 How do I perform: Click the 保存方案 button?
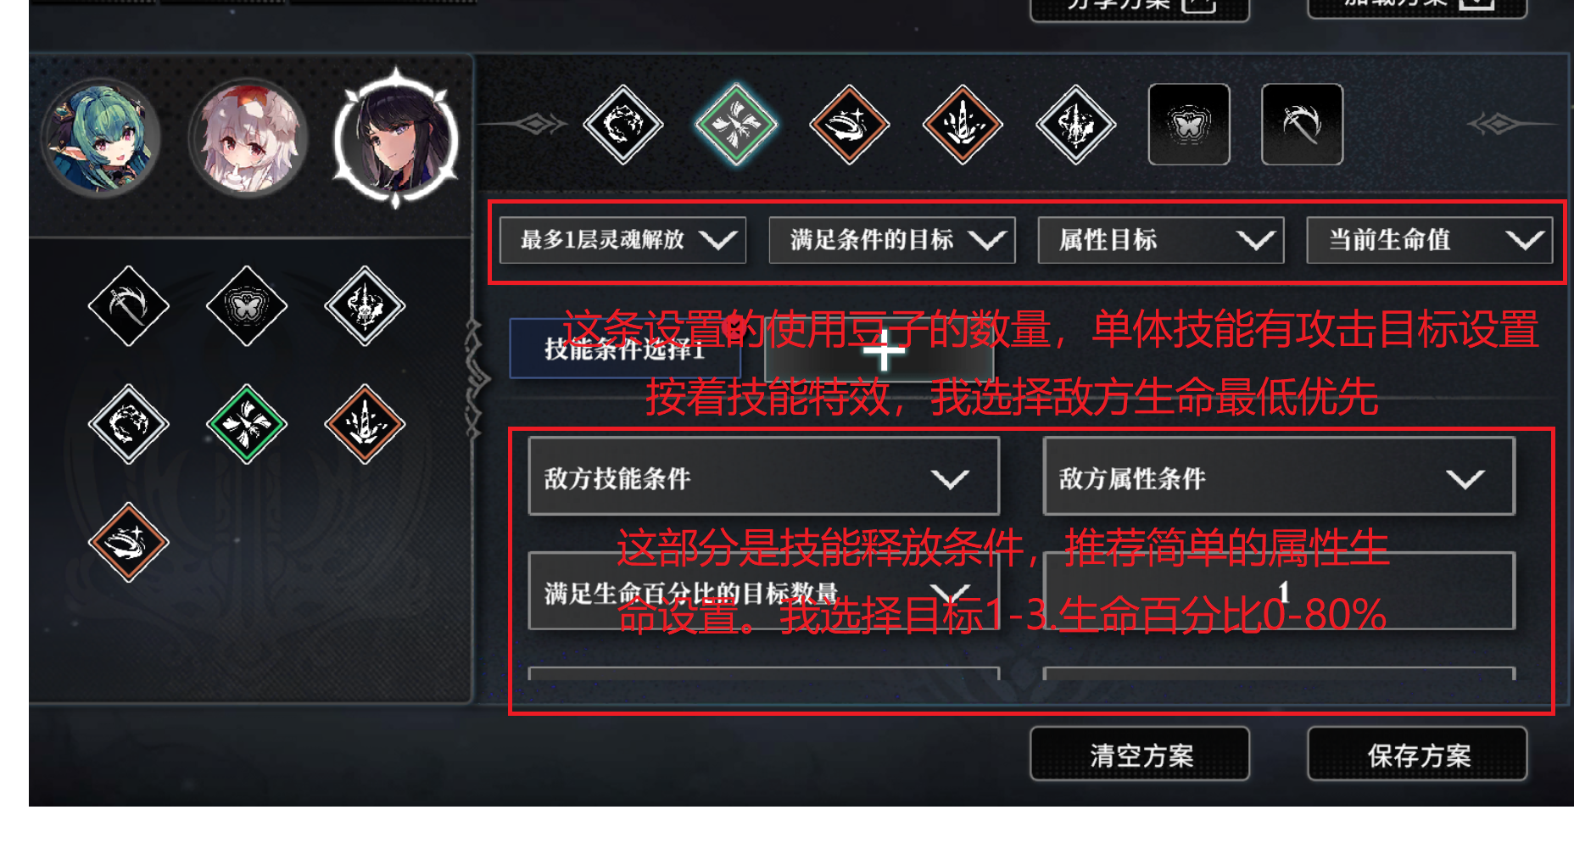point(1417,754)
